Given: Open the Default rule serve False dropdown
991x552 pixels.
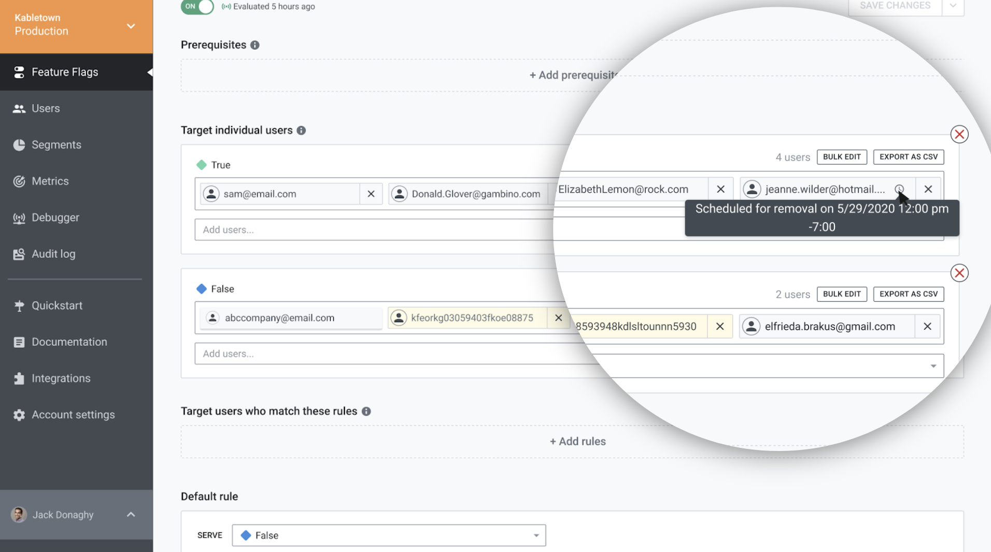Looking at the screenshot, I should [536, 535].
